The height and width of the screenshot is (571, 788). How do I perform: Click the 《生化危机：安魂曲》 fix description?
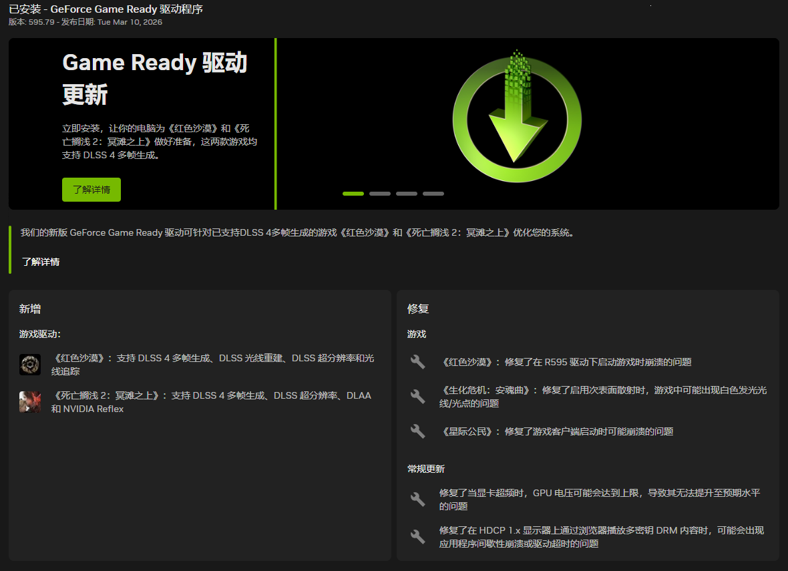(603, 397)
